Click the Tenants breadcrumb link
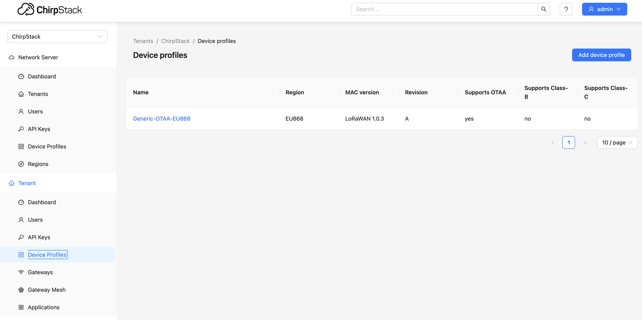 pyautogui.click(x=143, y=41)
